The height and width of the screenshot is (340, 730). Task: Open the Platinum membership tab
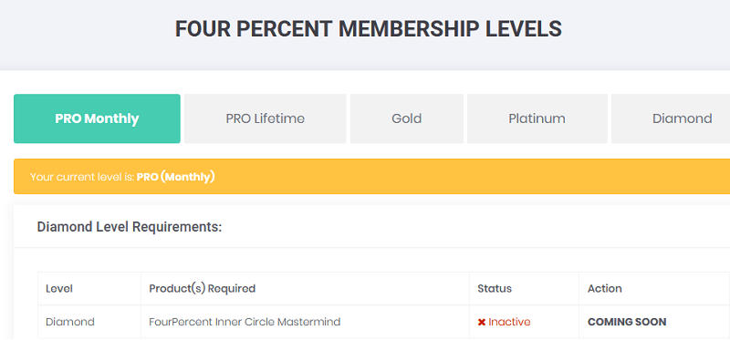[537, 118]
